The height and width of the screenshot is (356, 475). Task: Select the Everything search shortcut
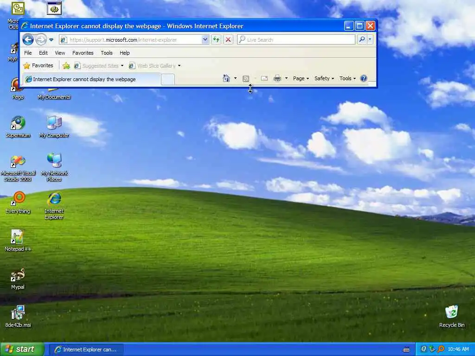pyautogui.click(x=18, y=202)
